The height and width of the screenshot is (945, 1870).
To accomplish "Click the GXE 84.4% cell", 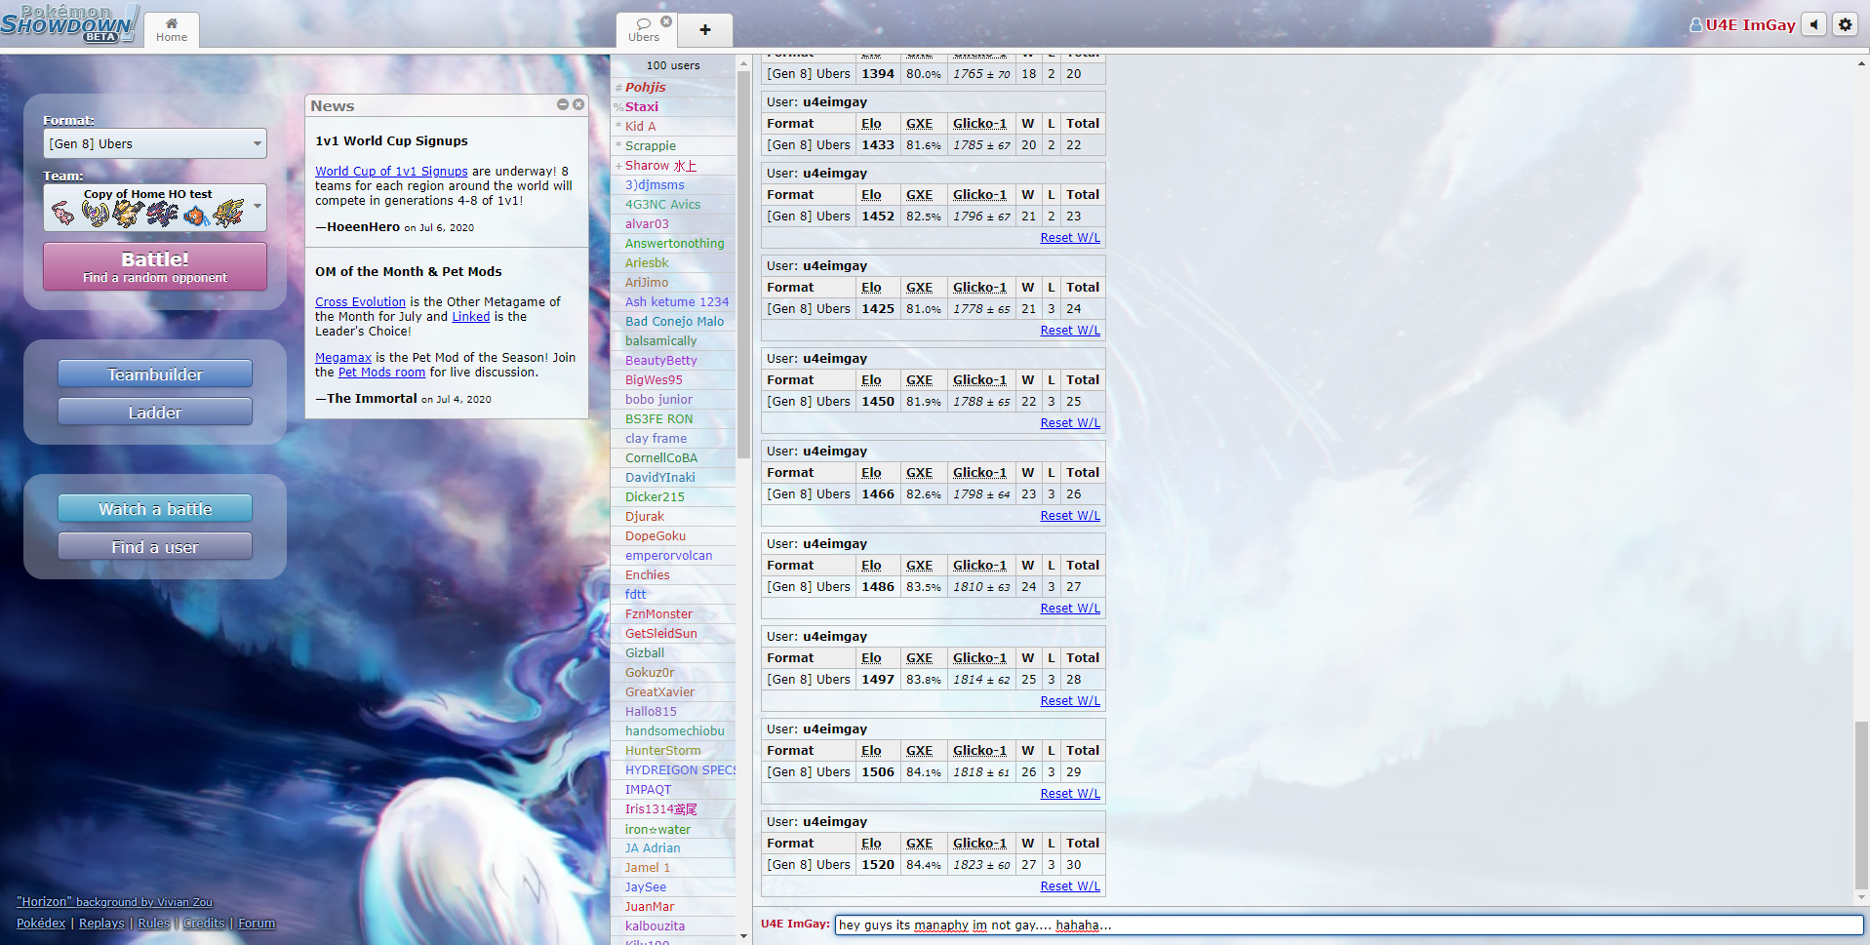I will [x=924, y=864].
